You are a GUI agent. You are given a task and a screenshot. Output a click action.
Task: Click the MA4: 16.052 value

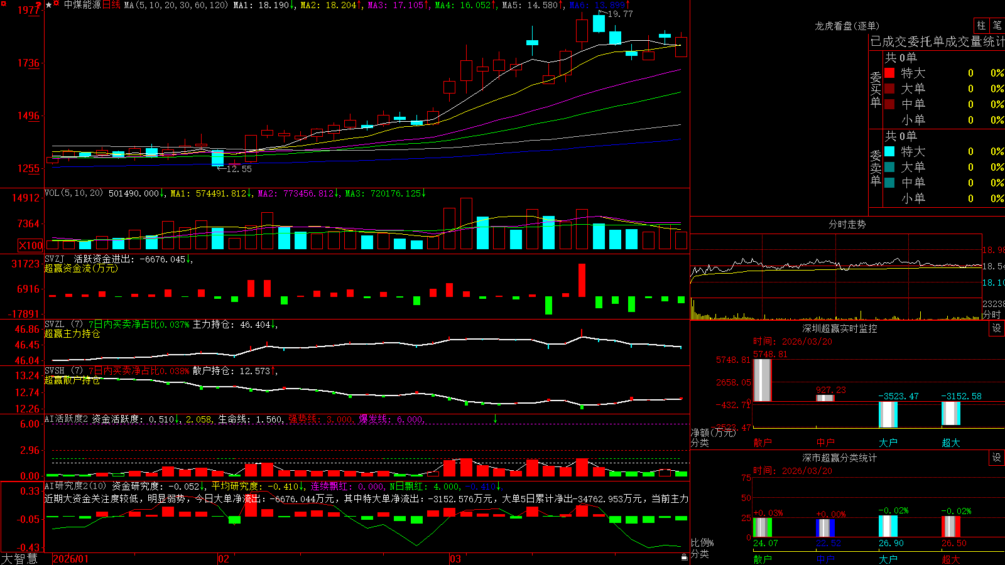click(x=463, y=5)
